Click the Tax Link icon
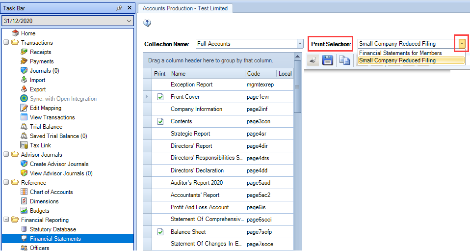The height and width of the screenshot is (251, 470). tap(24, 145)
